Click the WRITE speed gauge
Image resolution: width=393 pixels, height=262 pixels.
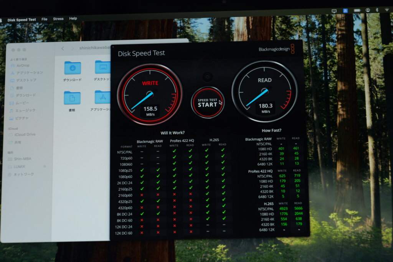(x=150, y=94)
